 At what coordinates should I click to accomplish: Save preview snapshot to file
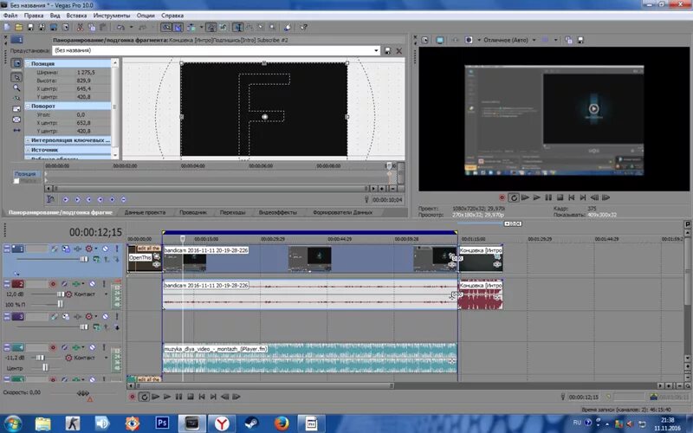pos(580,40)
